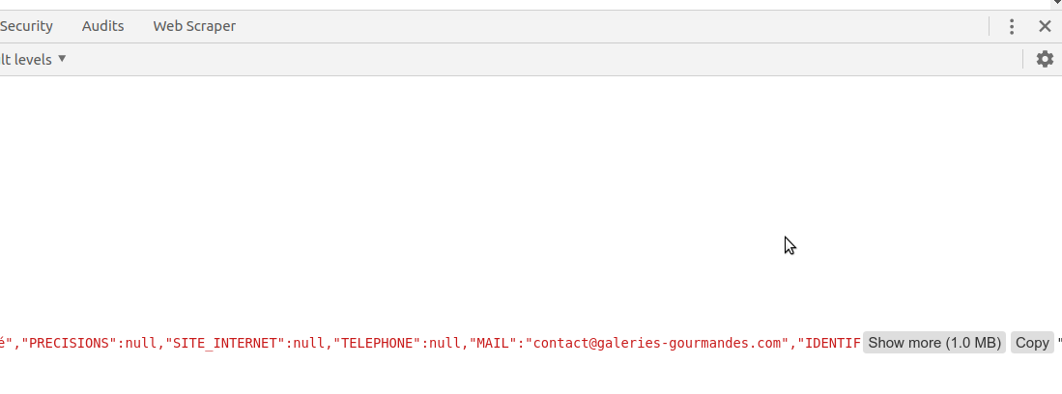1062x394 pixels.
Task: Close the DevTools panel with X
Action: coord(1045,26)
